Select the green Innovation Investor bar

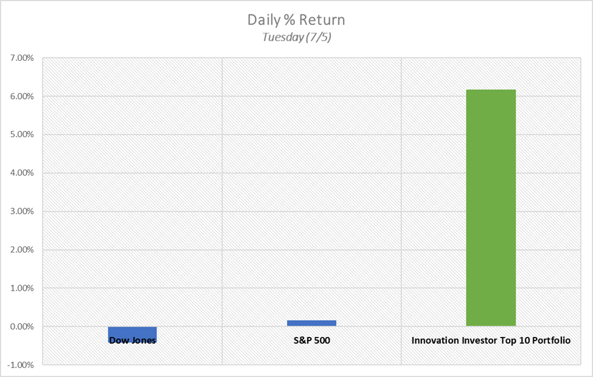click(490, 208)
